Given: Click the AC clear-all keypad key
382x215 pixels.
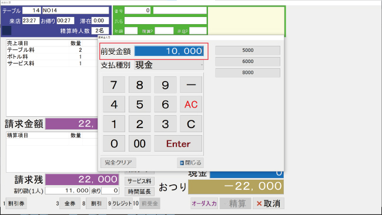Looking at the screenshot, I should (191, 105).
